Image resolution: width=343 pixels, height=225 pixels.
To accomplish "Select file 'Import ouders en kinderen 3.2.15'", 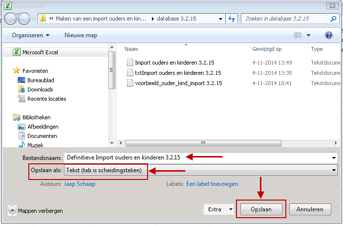I will click(174, 63).
